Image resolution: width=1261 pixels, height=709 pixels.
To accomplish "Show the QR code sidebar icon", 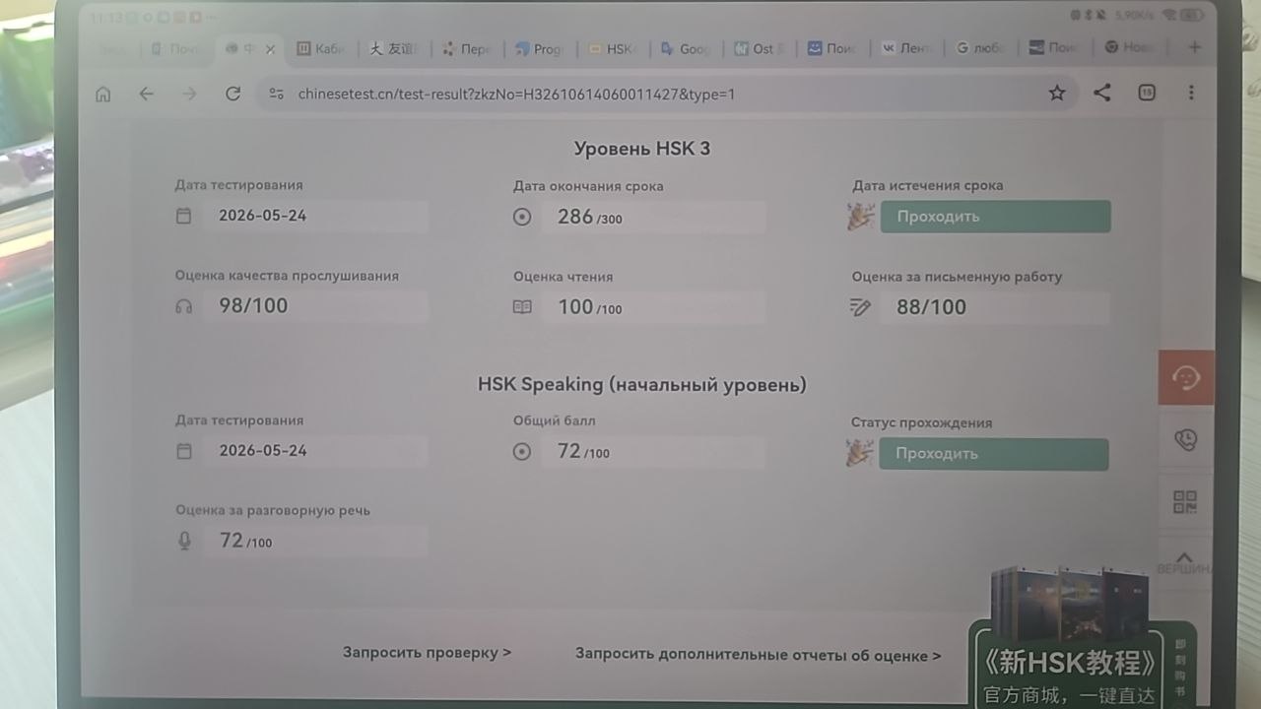I will (1185, 502).
